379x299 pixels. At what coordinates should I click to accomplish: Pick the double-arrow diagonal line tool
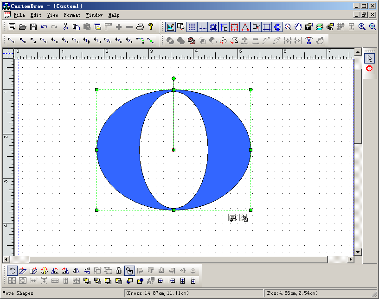[x=33, y=40]
